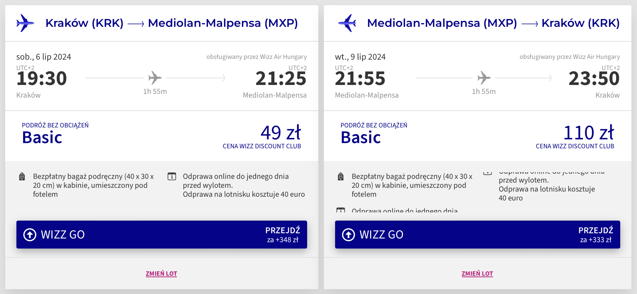Open ZMIEŃ LOT link for Kraków to Mediolan flight
Viewport: 637px width, 294px height.
click(x=161, y=274)
